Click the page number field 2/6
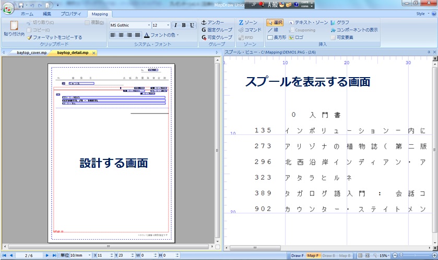 point(29,255)
